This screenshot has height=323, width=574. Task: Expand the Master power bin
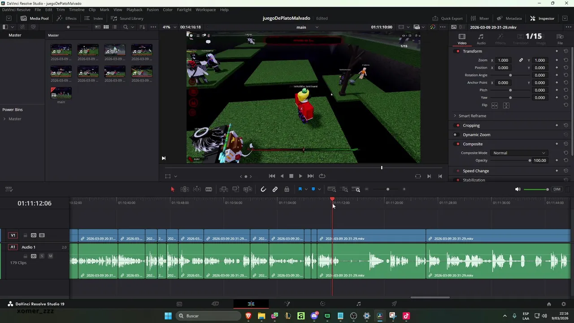4,119
